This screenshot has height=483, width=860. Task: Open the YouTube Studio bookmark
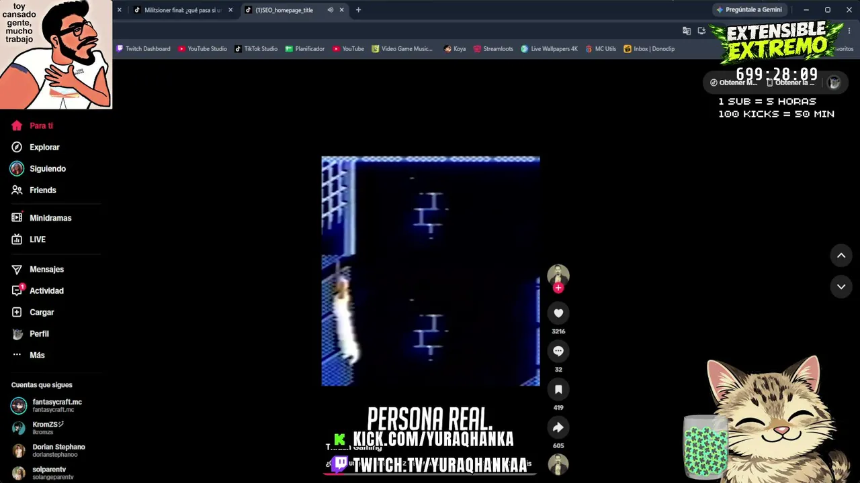[203, 49]
